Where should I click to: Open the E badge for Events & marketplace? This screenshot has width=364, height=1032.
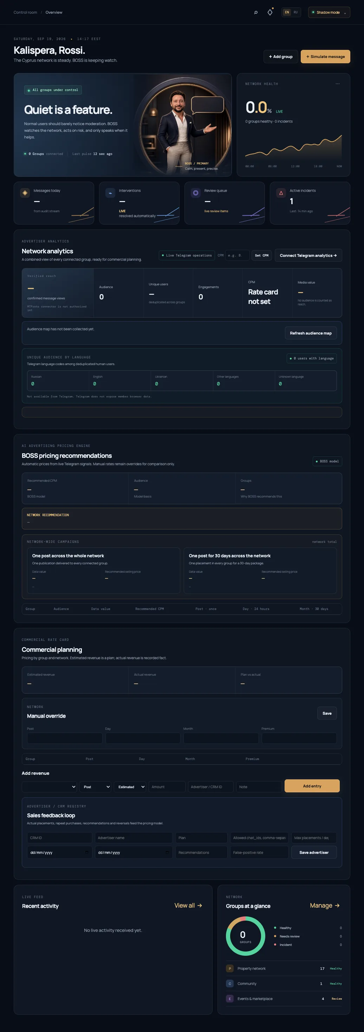(230, 999)
